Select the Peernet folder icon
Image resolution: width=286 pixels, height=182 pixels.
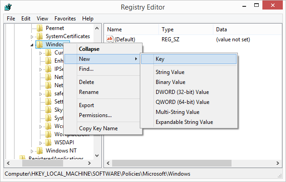39,28
